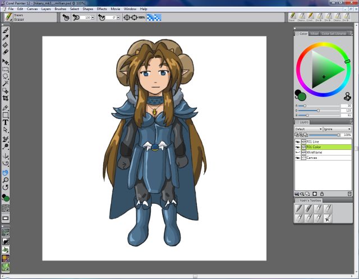Select the Canvas layer name

312,158
